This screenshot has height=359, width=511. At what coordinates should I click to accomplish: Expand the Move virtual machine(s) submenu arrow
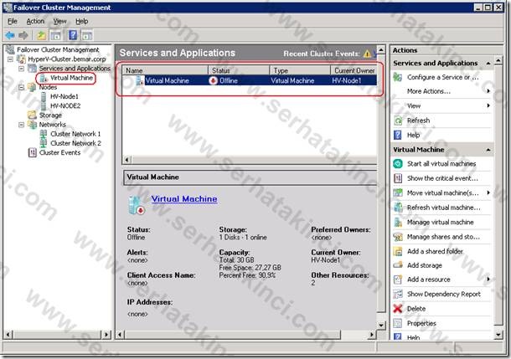[488, 193]
